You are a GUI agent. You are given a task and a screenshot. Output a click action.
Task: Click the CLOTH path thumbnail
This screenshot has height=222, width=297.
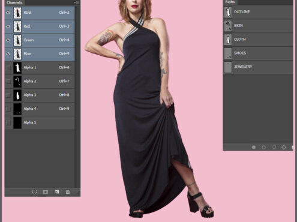coord(228,40)
